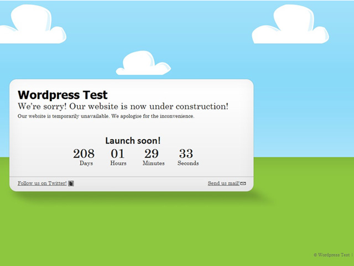Click the 'under construction' subtitle text
The image size is (354, 266).
123,106
